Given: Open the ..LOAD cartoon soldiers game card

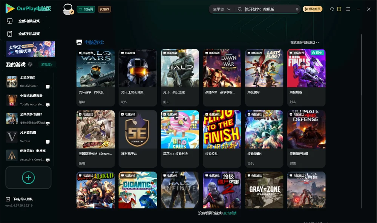Looking at the screenshot, I should click(95, 190).
